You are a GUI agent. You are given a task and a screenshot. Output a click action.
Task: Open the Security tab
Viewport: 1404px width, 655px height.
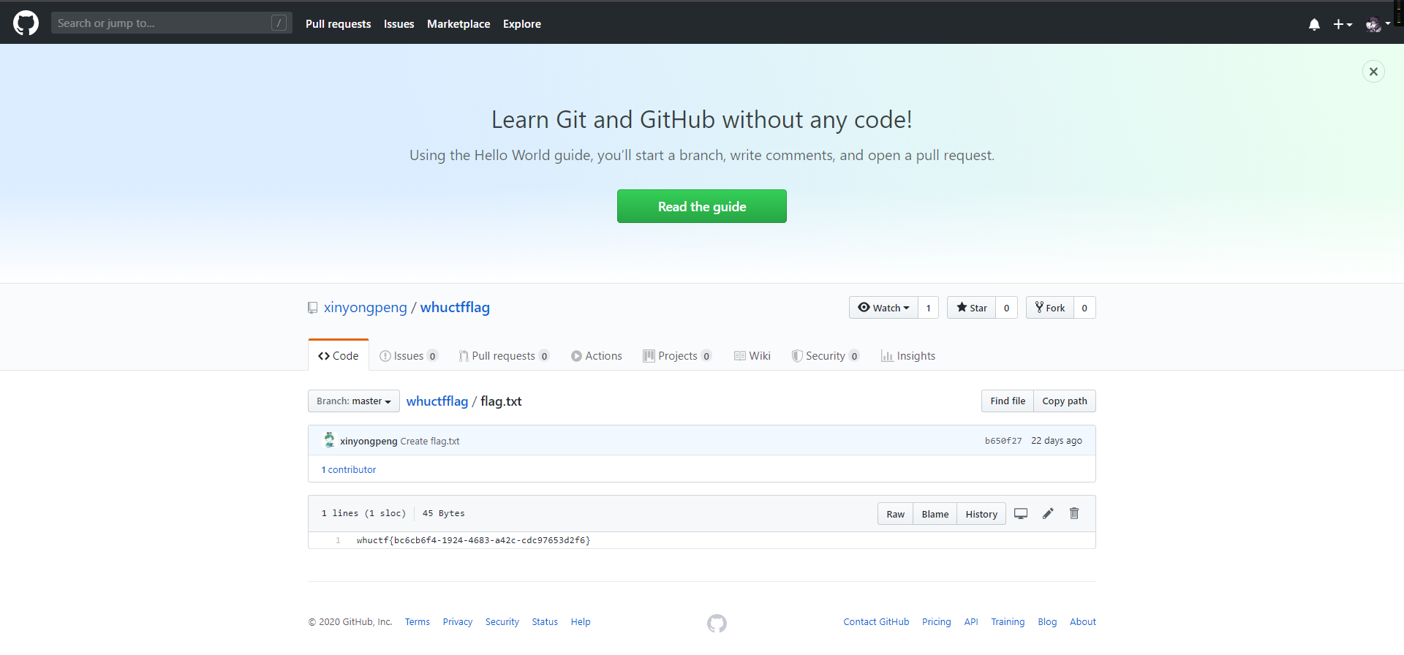826,356
